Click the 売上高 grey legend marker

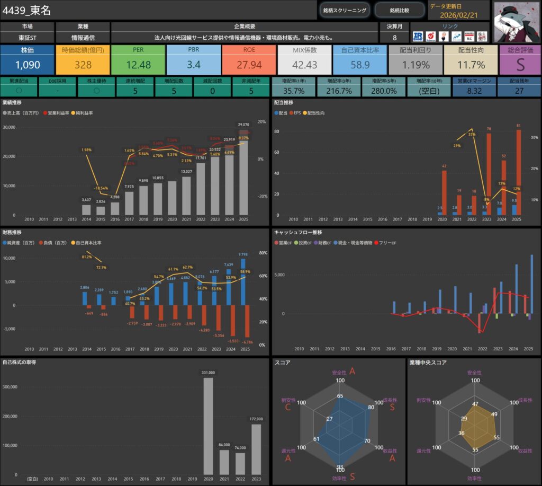click(x=5, y=113)
